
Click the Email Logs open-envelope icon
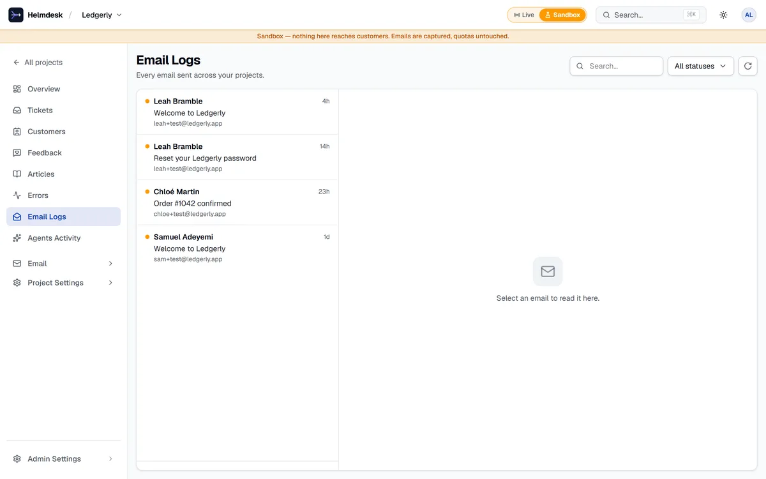click(x=17, y=217)
